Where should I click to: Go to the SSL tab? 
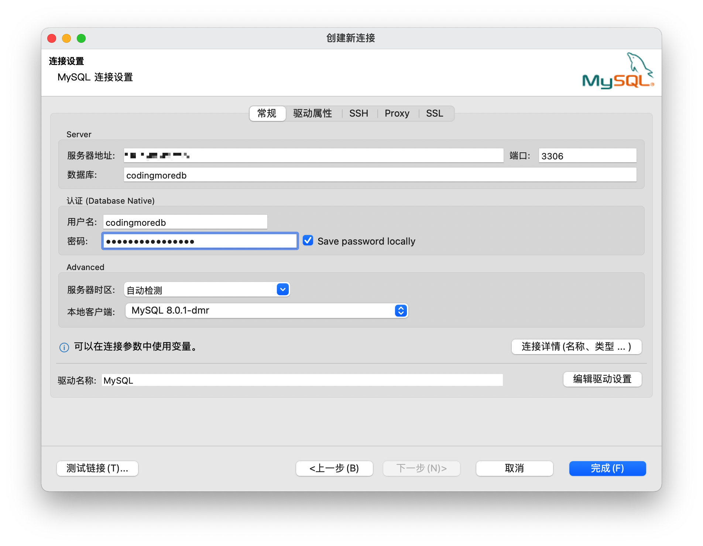pyautogui.click(x=434, y=113)
